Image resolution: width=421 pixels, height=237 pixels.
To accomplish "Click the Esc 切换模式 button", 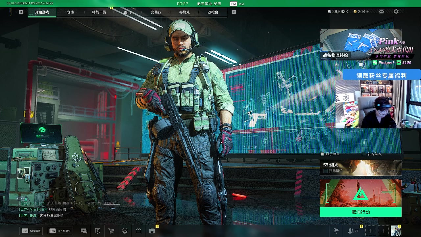I will coord(32,231).
